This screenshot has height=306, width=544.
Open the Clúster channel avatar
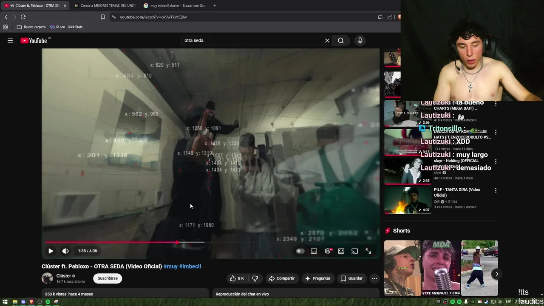tap(47, 278)
